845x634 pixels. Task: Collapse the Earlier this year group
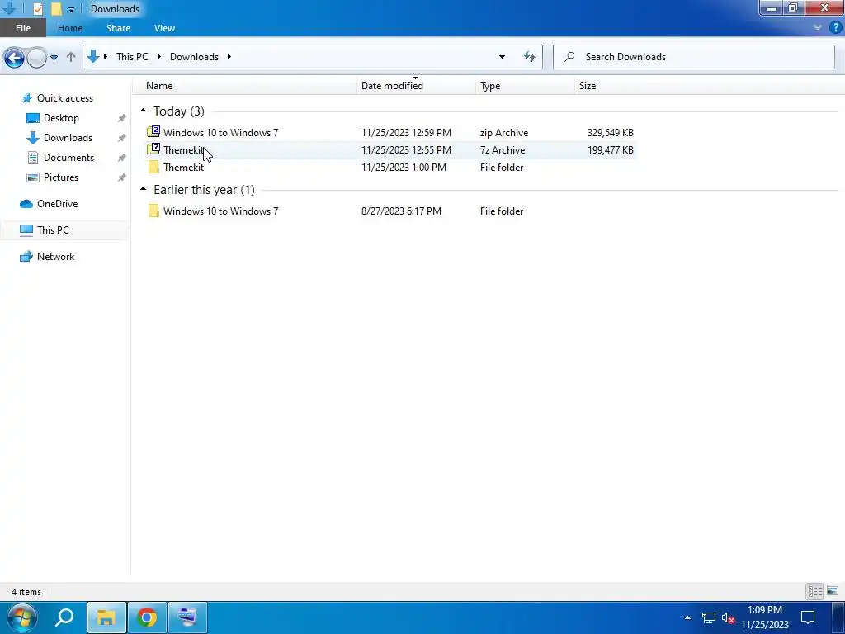click(144, 189)
